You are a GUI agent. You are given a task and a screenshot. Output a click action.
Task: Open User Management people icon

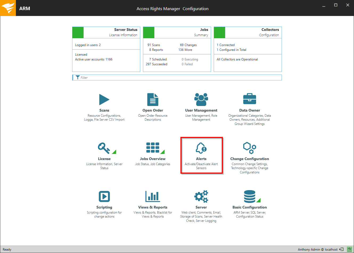point(201,100)
